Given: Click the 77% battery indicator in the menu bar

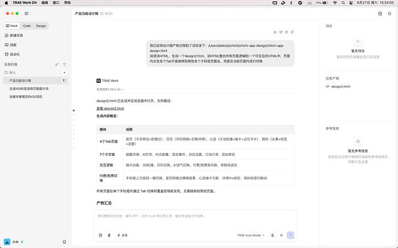Looking at the screenshot, I should pyautogui.click(x=322, y=3).
